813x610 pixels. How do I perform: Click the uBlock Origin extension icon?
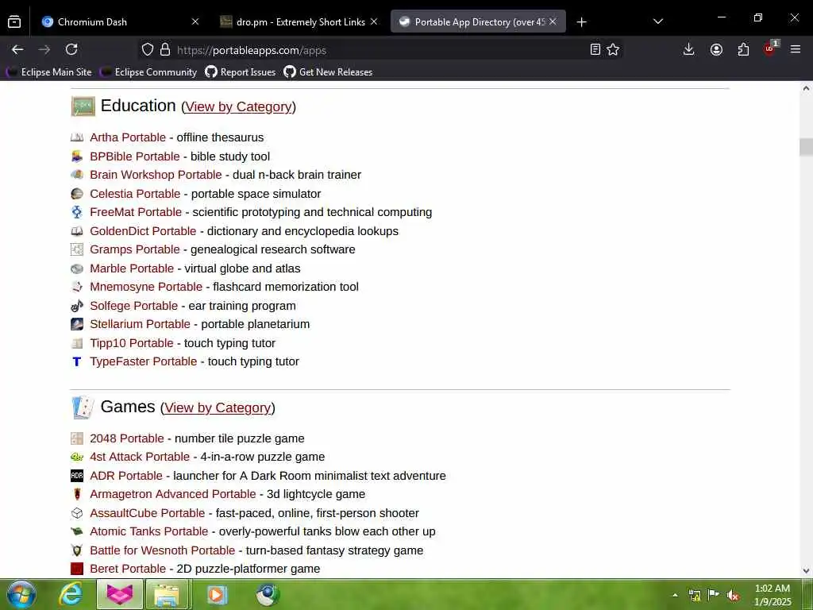[x=770, y=48]
